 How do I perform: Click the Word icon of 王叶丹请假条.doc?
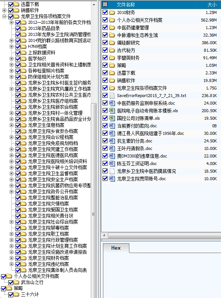pyautogui.click(x=112, y=148)
